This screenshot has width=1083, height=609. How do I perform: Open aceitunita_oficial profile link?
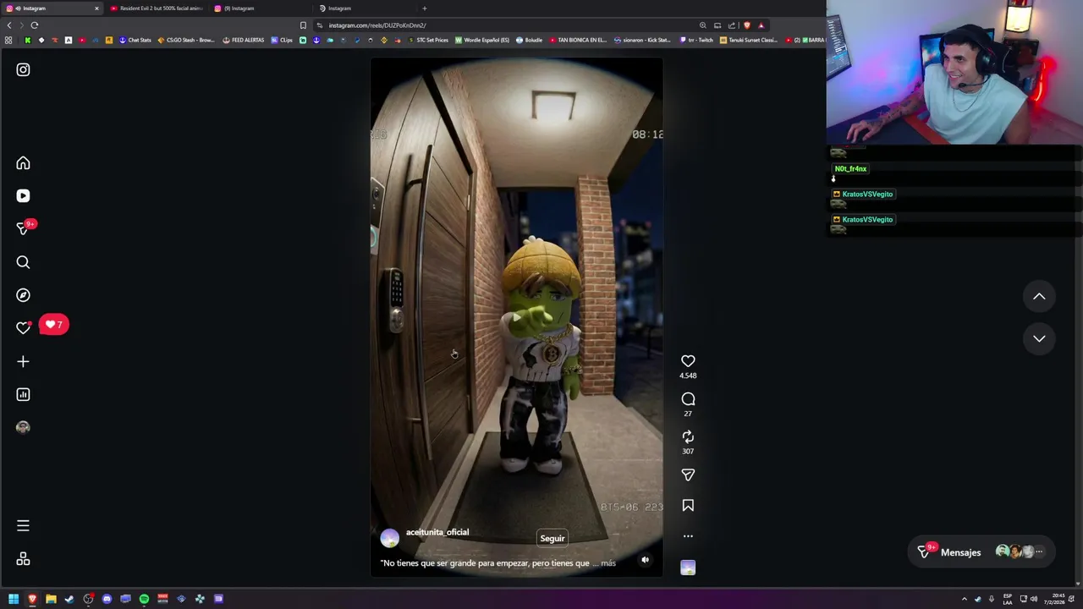coord(437,532)
